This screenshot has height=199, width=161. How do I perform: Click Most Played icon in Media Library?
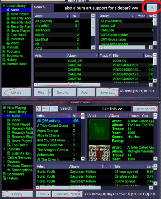click(8, 14)
